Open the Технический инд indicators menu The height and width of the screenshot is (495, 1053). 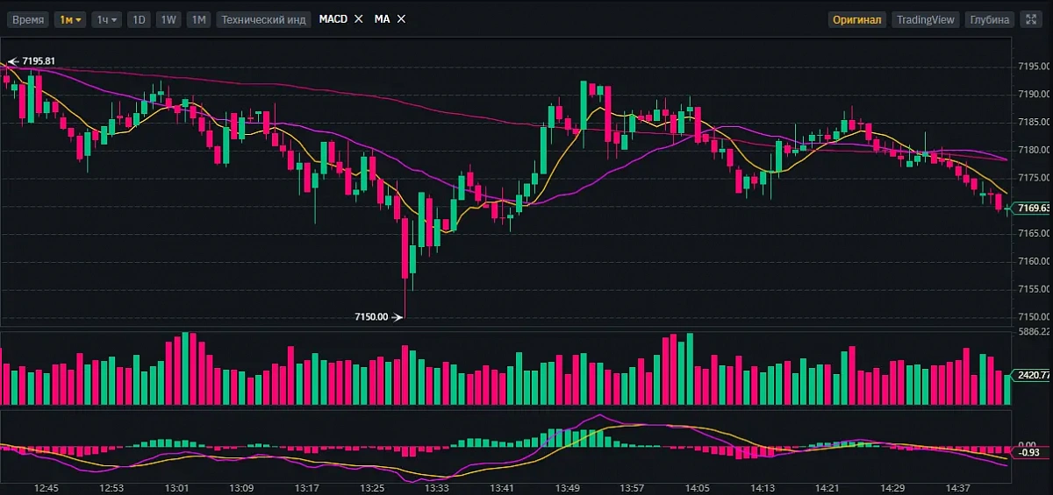pyautogui.click(x=263, y=19)
